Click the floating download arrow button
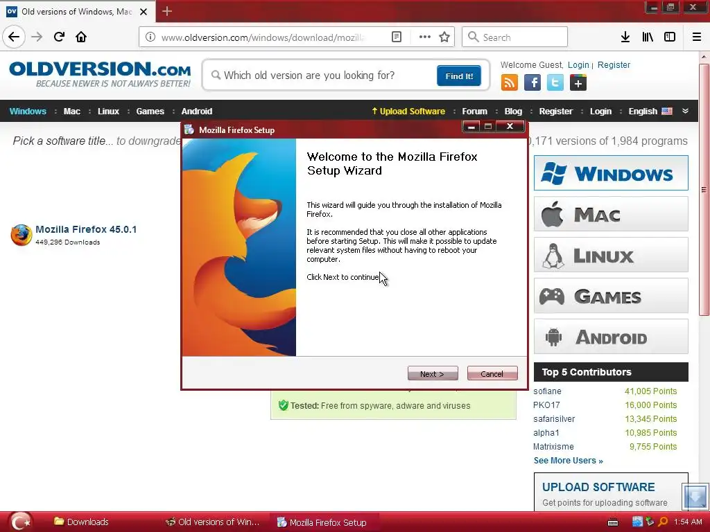Screen dimensions: 710x532 point(695,496)
